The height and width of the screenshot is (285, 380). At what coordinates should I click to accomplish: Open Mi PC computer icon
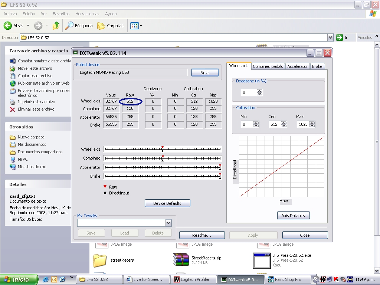point(13,159)
